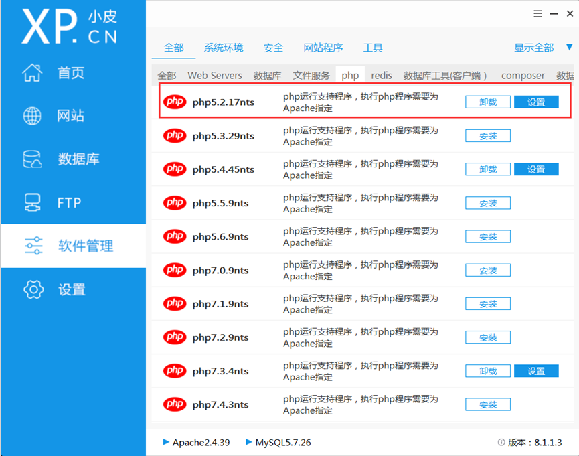Viewport: 579px width, 456px height.
Task: Click the php logo of php7.2.9nts
Action: coord(175,337)
